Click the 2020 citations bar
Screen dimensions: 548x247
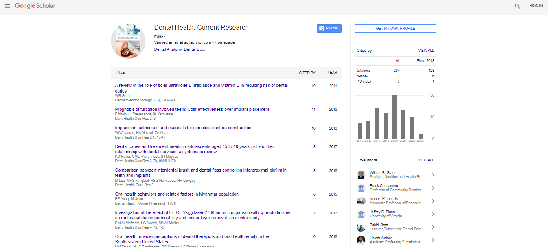395,117
